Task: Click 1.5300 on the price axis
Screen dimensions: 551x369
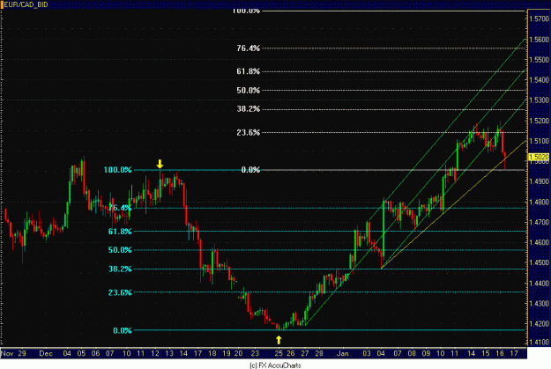Action: click(539, 100)
